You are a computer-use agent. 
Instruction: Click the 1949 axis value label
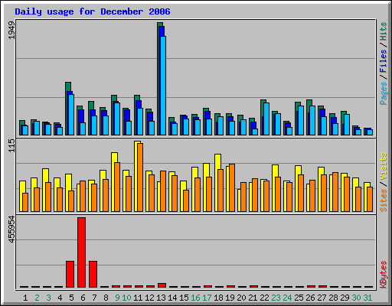(x=12, y=31)
